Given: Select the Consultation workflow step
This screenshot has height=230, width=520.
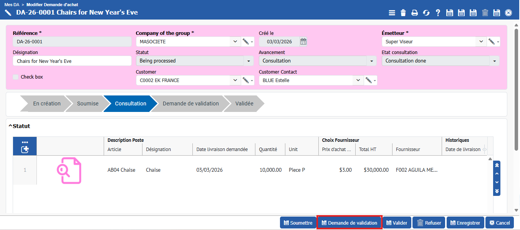Looking at the screenshot, I should tap(130, 103).
